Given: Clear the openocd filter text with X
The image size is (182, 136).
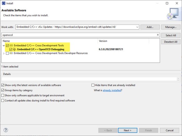Looking at the screenshot, I should click(158, 35).
